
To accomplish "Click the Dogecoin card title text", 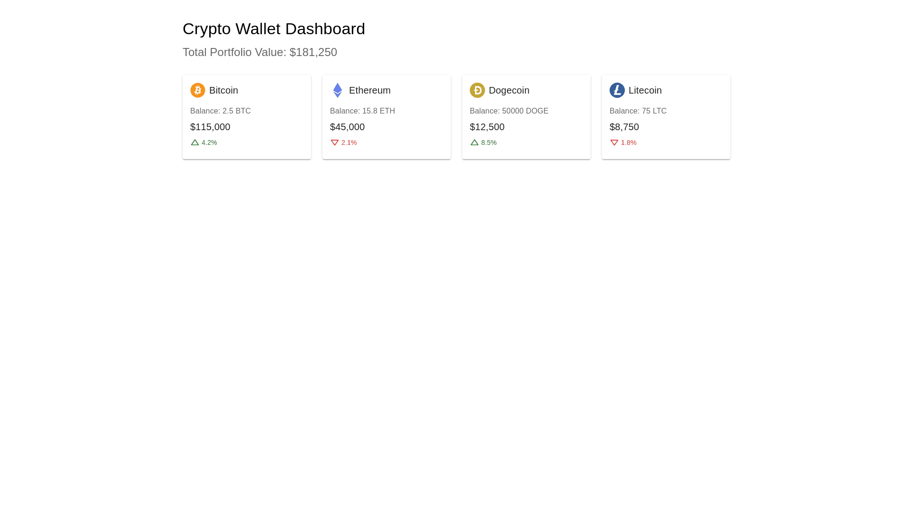I will tap(509, 90).
